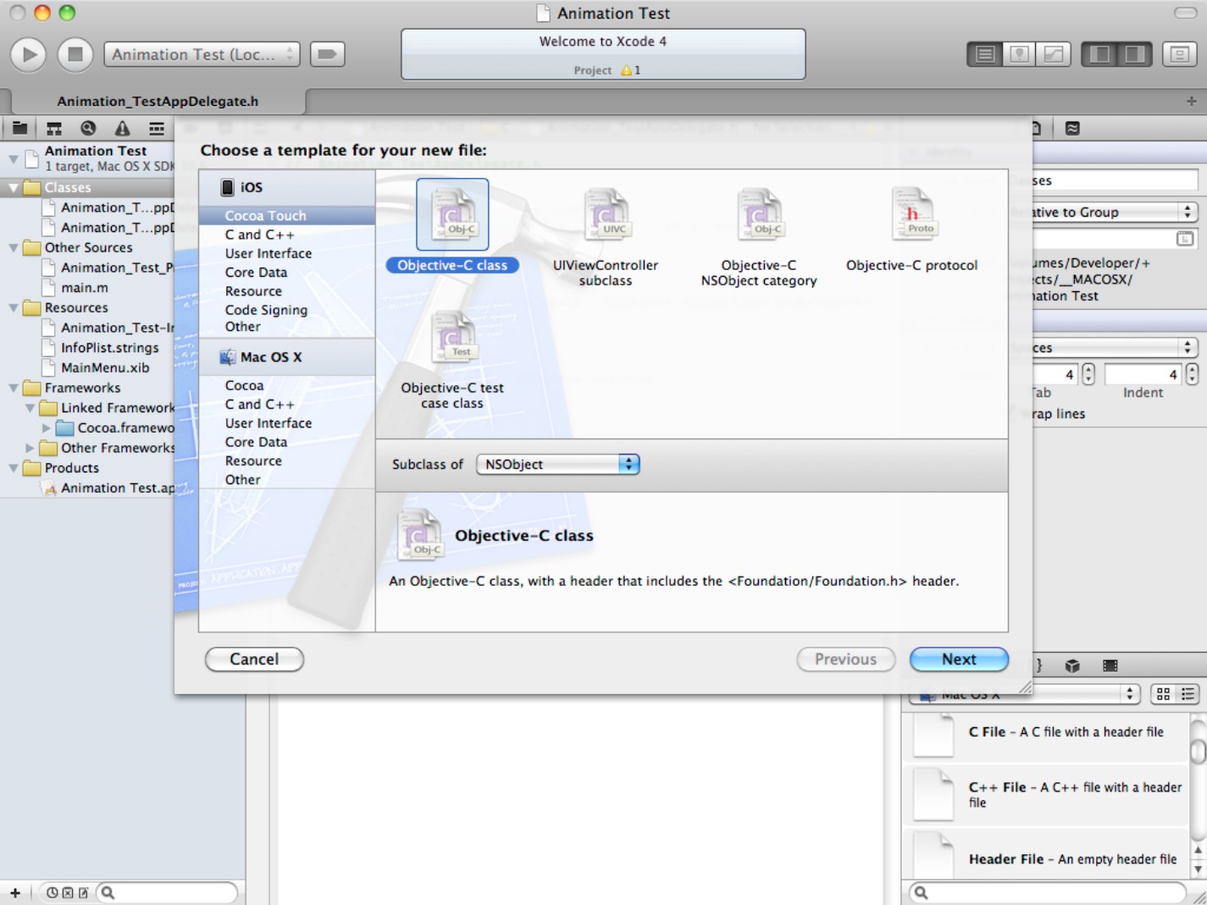Choose Objective-C test case class template
The width and height of the screenshot is (1207, 905).
point(452,360)
